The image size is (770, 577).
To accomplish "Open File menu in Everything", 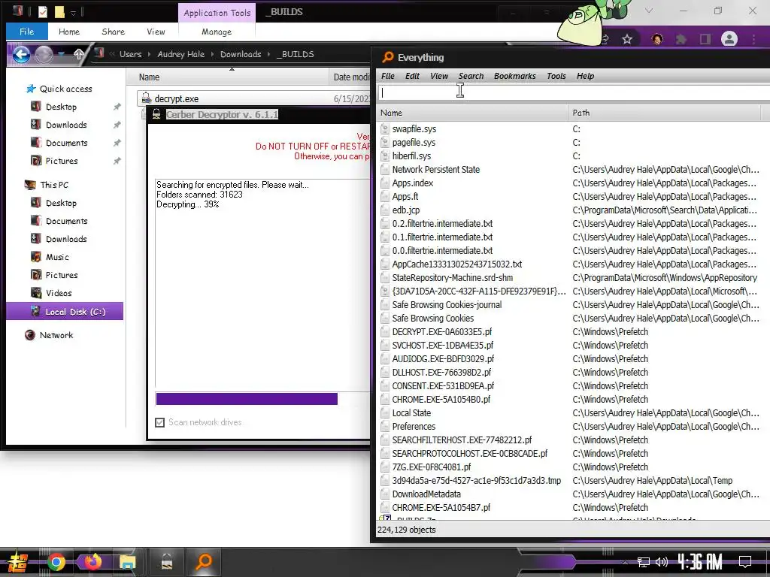I will [x=387, y=76].
